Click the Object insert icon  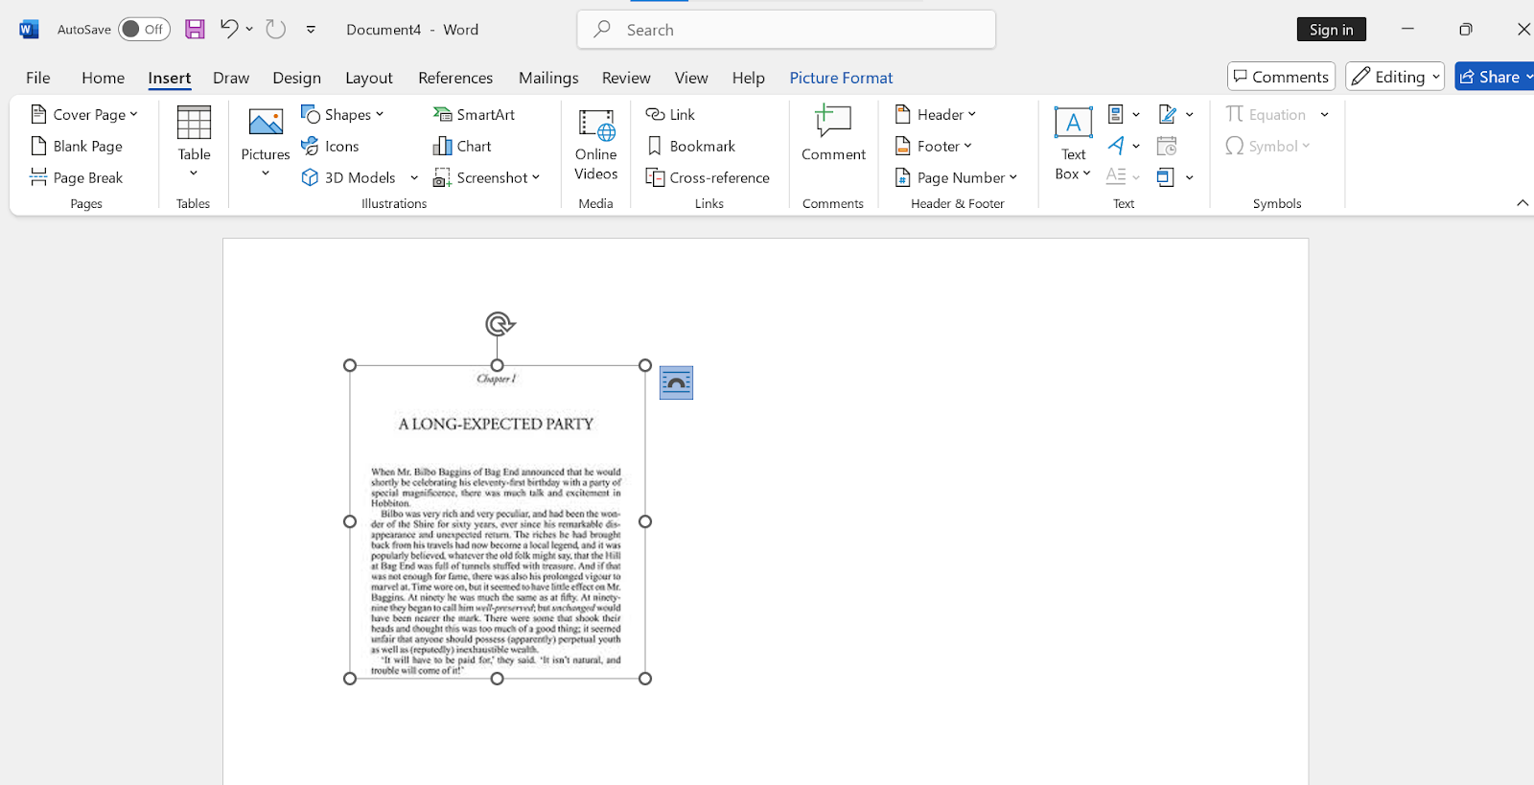click(x=1166, y=177)
